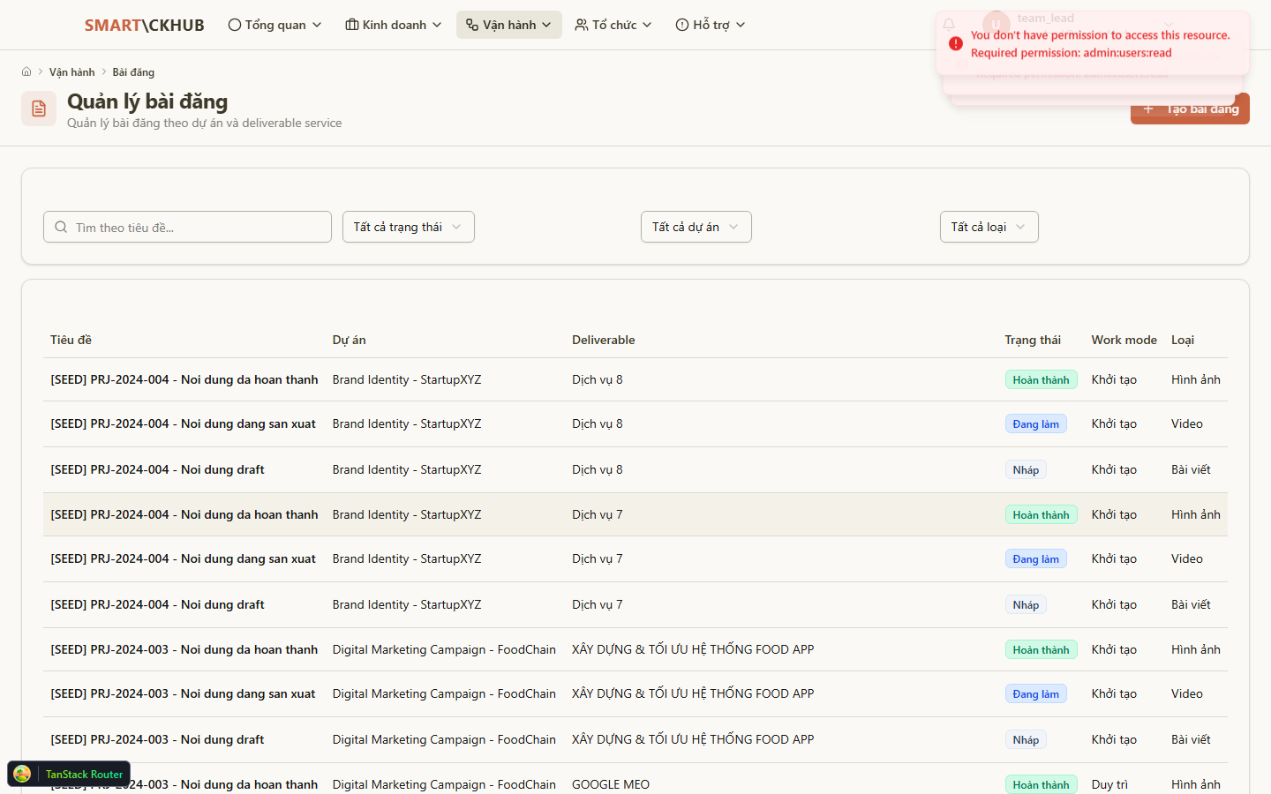Click the document icon beside Quản lý bài đăng
Viewport: 1271px width, 794px height.
(x=39, y=109)
